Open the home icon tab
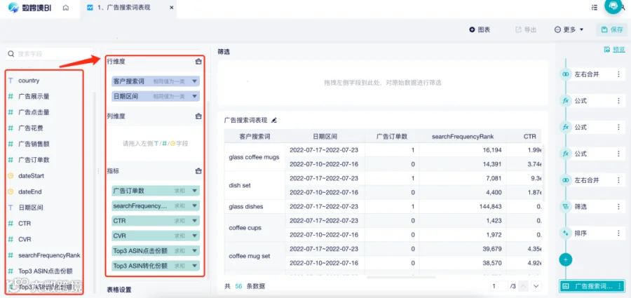The width and height of the screenshot is (631, 298). tap(66, 8)
